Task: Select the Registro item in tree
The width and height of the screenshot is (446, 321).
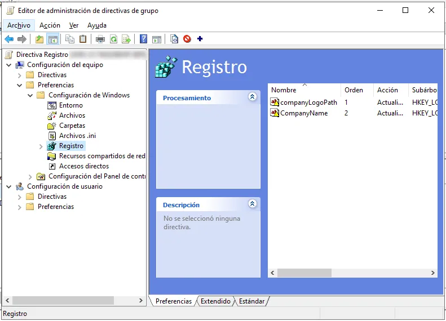Action: click(71, 146)
